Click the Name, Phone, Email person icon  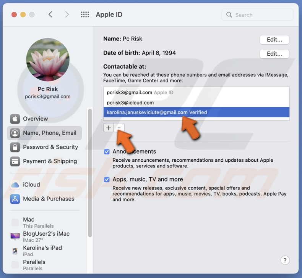click(x=15, y=133)
